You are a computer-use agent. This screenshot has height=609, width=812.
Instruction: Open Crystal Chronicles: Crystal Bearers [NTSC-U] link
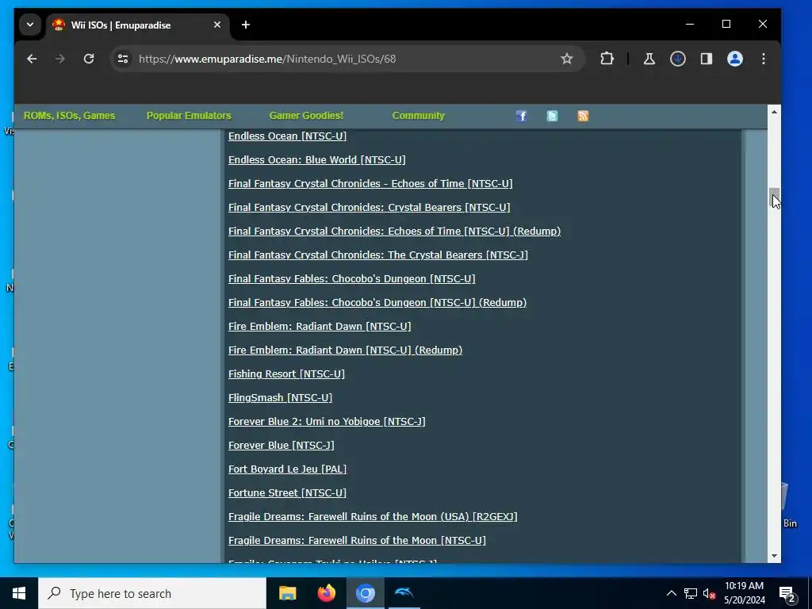point(370,208)
